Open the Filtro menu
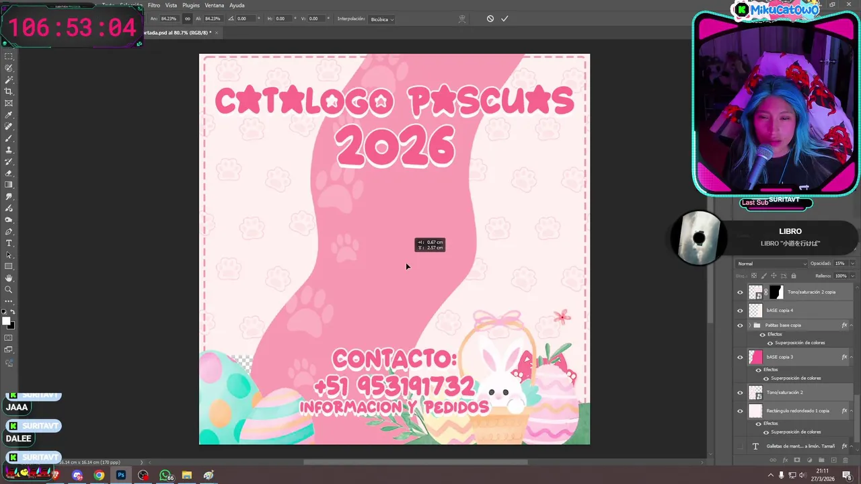This screenshot has height=484, width=861. 154,5
